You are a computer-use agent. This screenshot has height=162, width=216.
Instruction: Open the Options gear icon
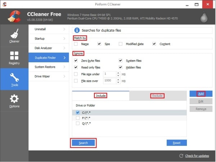[14, 99]
